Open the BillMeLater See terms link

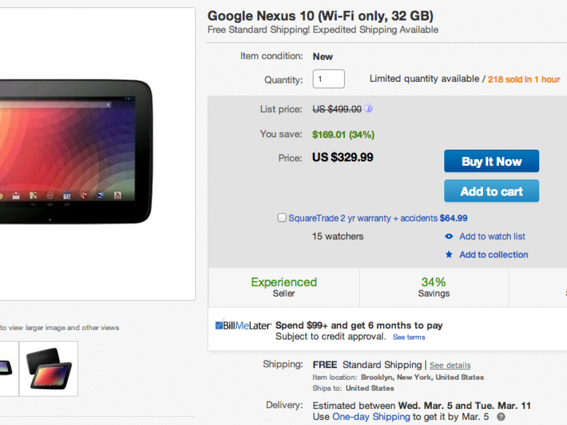[409, 337]
